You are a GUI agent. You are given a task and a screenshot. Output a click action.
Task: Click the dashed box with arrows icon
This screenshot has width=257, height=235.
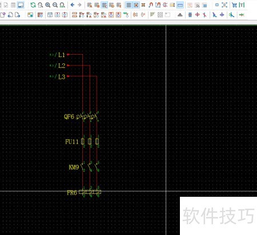(57, 15)
